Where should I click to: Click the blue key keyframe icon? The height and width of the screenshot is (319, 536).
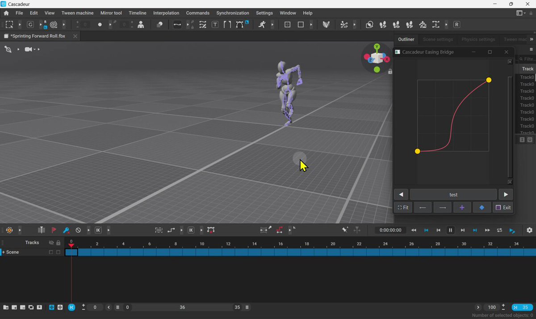tap(66, 230)
